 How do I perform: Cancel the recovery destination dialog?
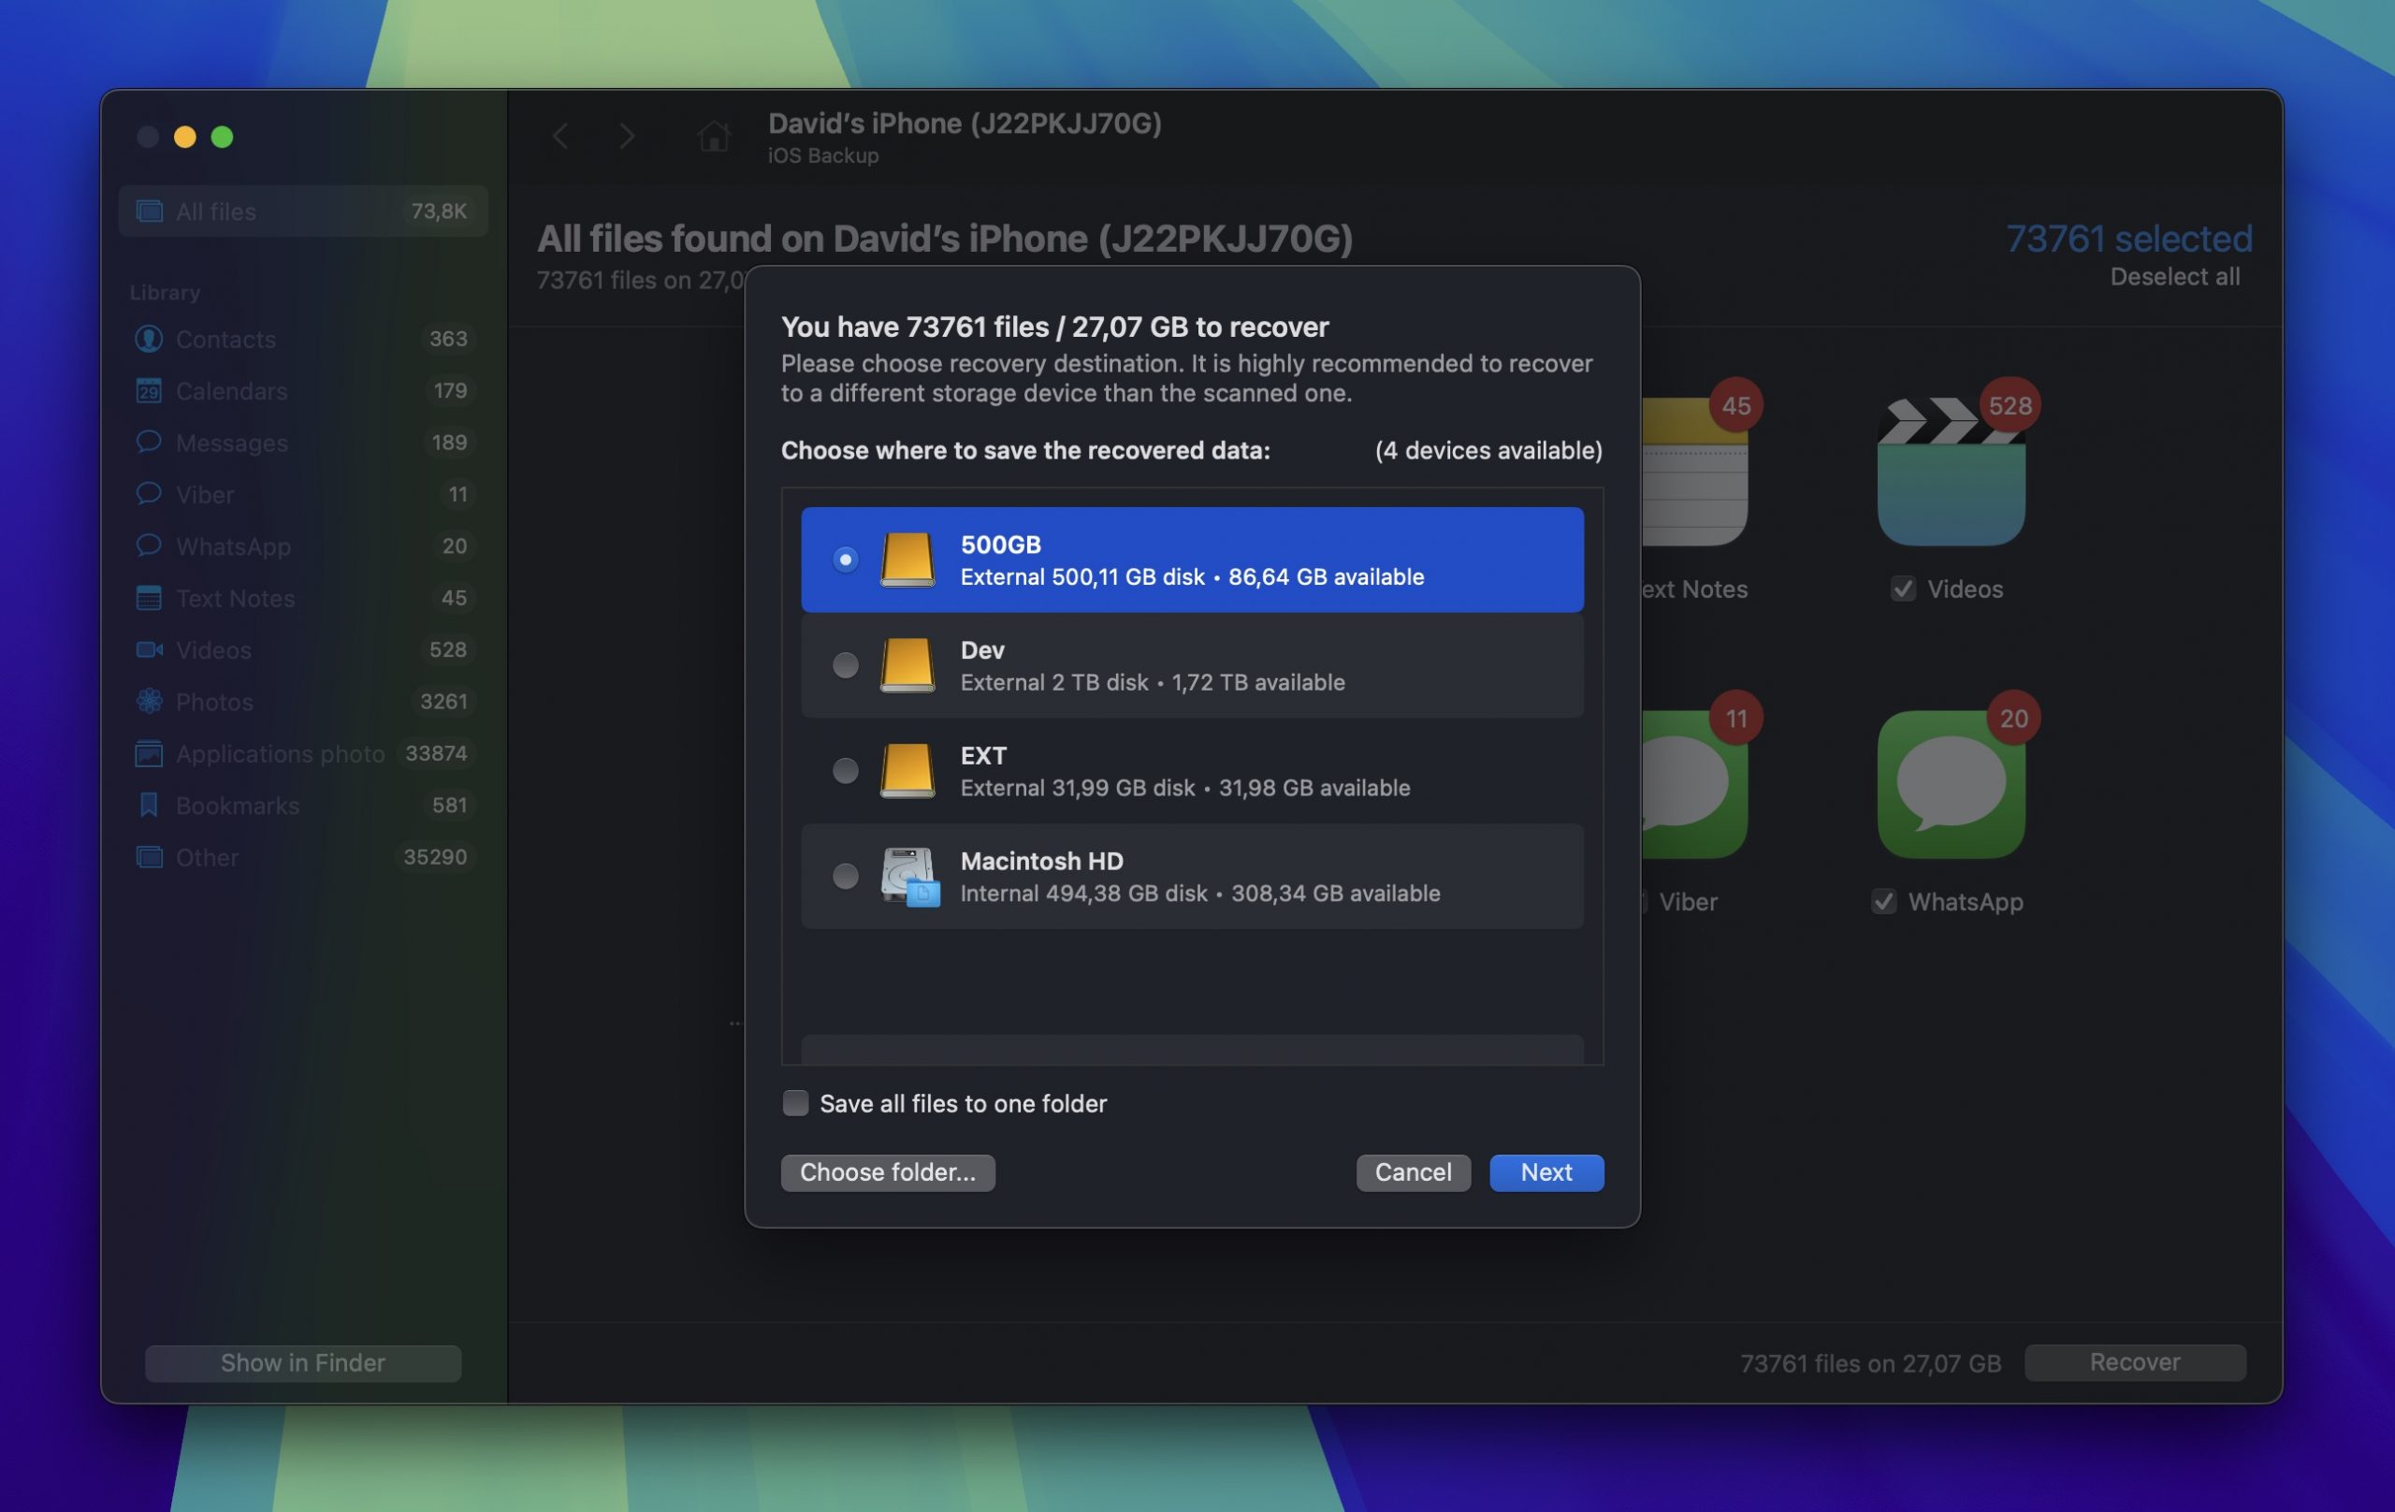[x=1413, y=1171]
